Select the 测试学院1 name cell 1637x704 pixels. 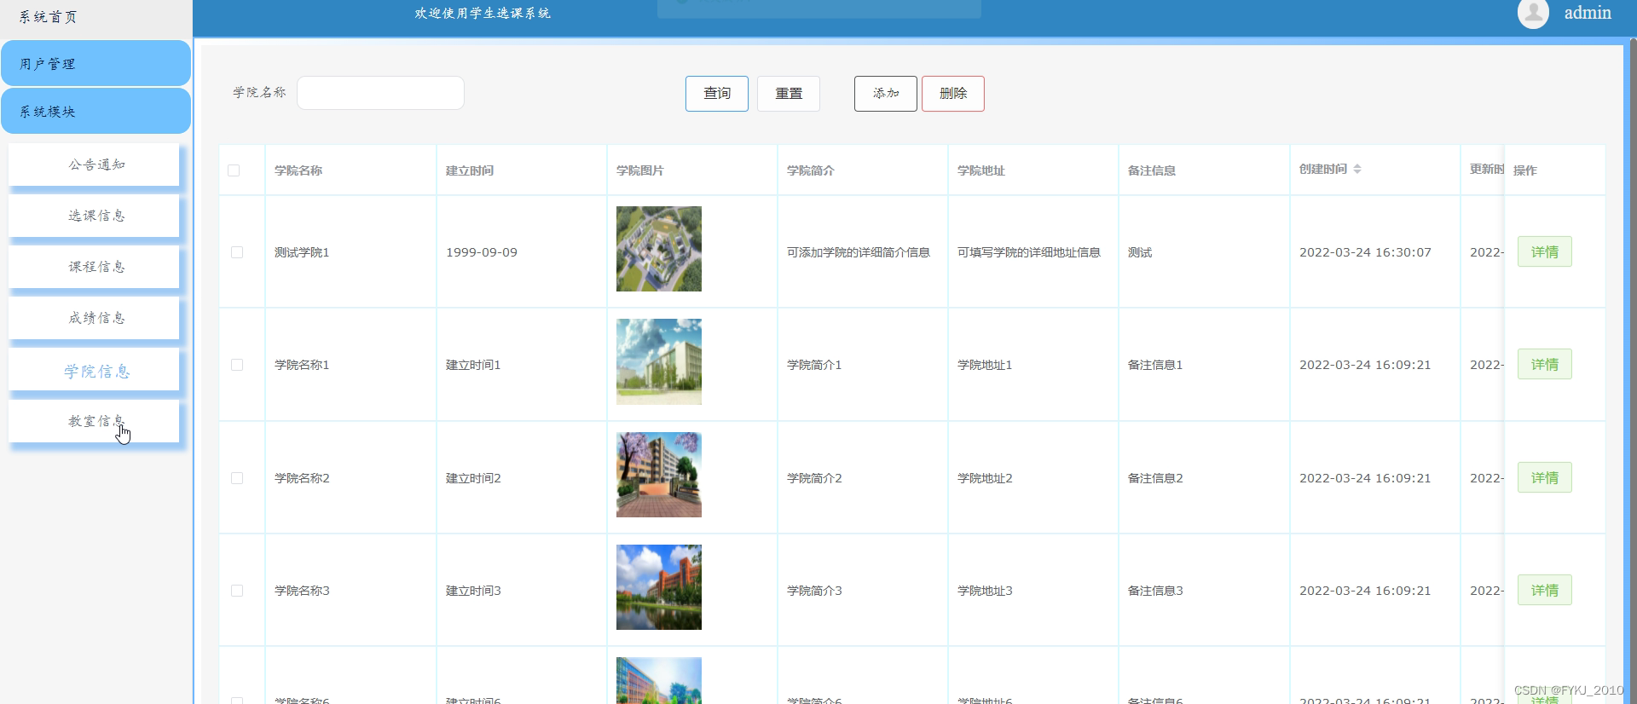point(302,252)
